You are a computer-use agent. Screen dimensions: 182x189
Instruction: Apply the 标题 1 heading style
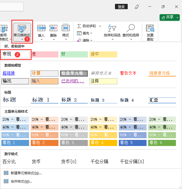click(x=45, y=100)
